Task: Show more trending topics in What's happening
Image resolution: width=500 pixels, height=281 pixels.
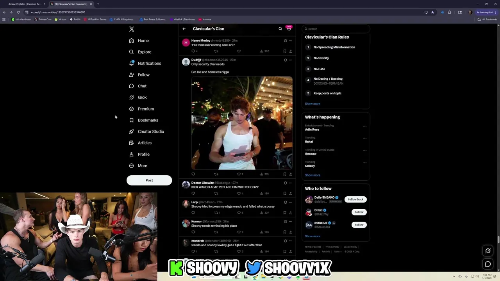Action: point(312,175)
